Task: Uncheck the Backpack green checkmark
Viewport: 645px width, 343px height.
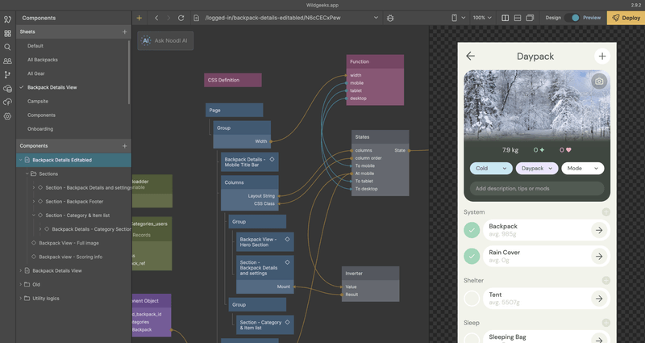Action: pos(472,230)
